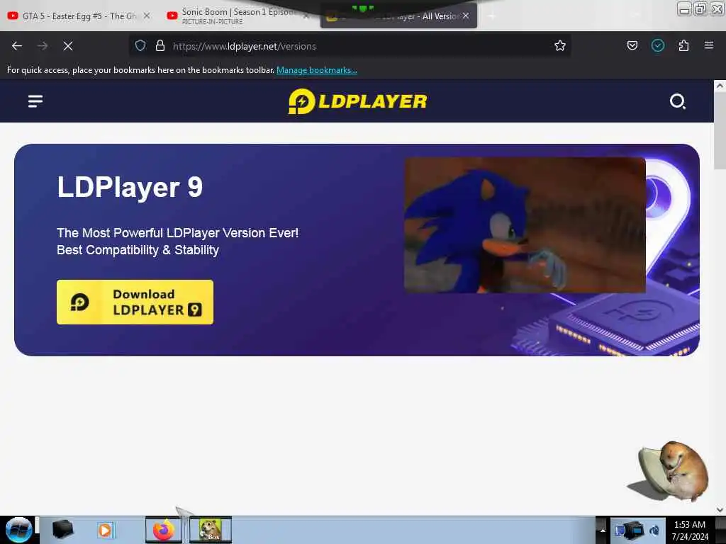Save page to Pocket icon

pos(632,45)
